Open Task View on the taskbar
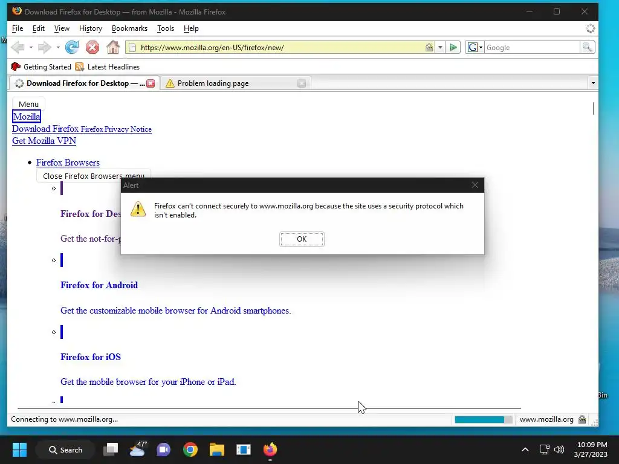Image resolution: width=619 pixels, height=464 pixels. click(111, 449)
